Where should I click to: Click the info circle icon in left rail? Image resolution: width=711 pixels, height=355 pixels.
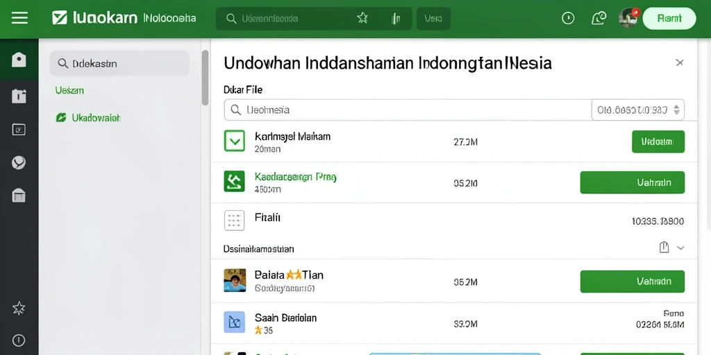pos(19,340)
